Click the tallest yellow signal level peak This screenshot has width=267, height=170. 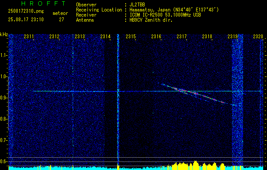(196, 165)
